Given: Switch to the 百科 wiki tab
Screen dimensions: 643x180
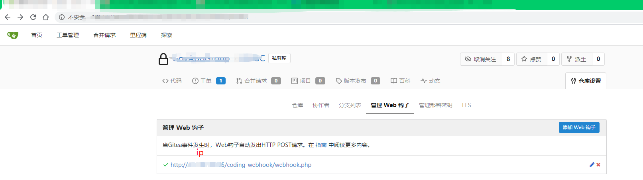Looking at the screenshot, I should point(400,81).
